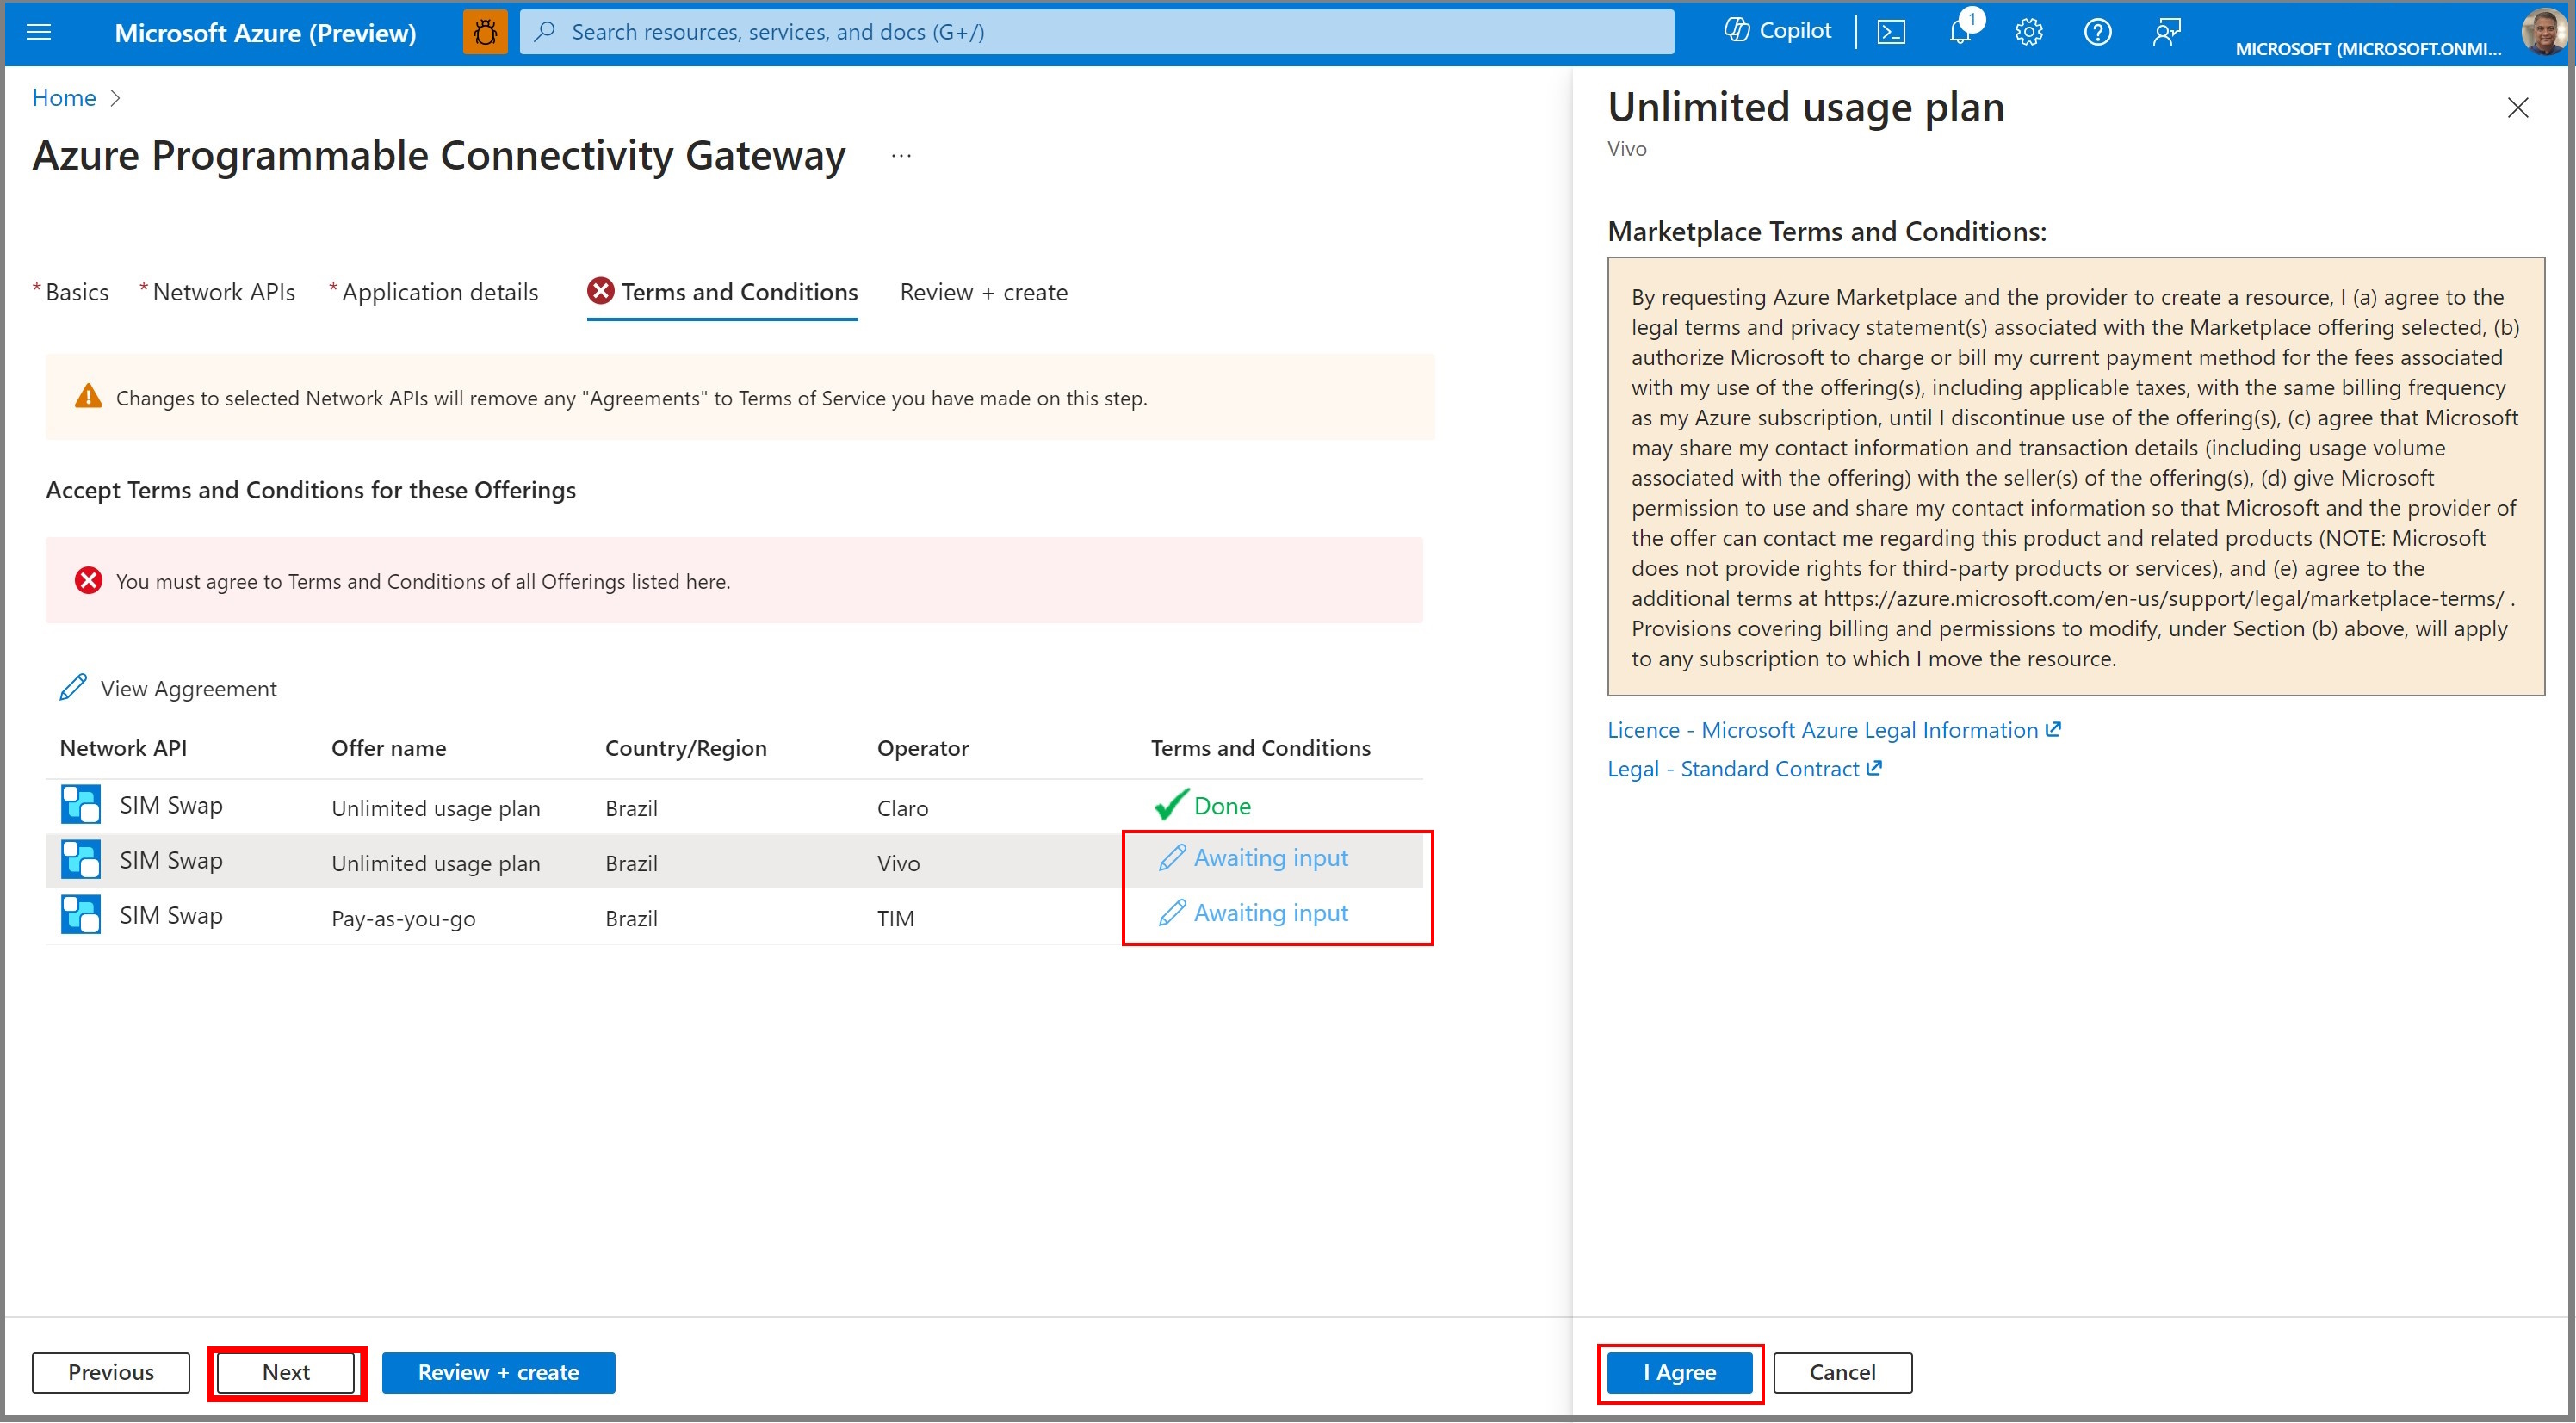Click pencil icon in TIM Awaiting input

pyautogui.click(x=1171, y=913)
